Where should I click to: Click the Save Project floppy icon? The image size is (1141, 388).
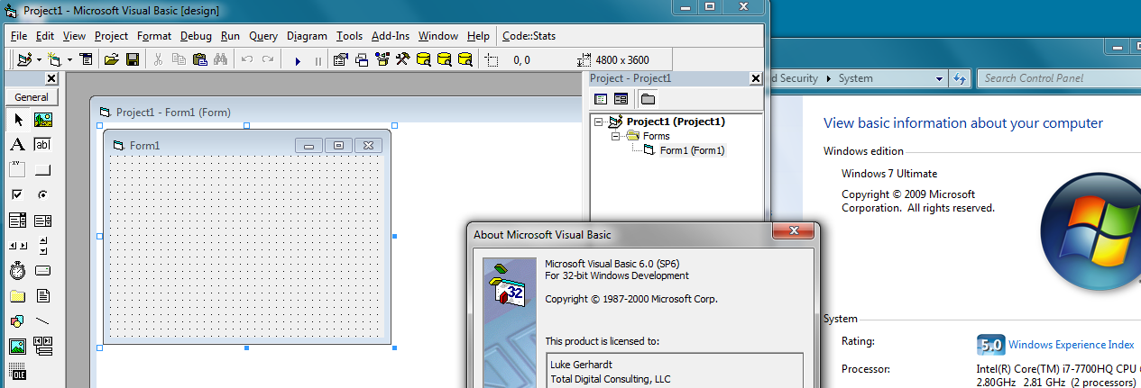coord(132,60)
